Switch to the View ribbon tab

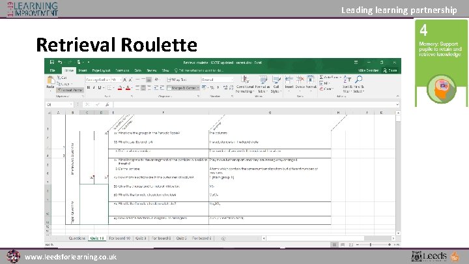[x=165, y=70]
